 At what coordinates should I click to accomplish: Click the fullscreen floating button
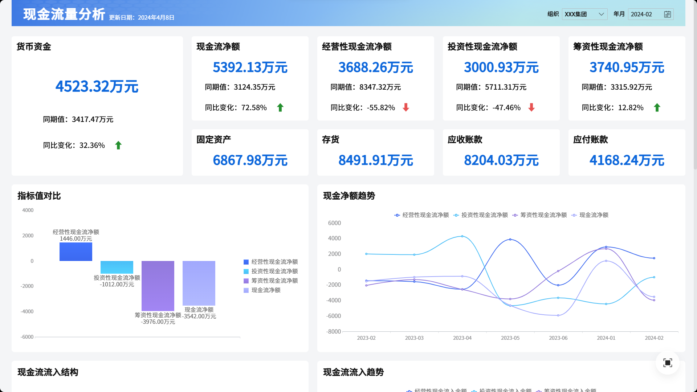[667, 363]
